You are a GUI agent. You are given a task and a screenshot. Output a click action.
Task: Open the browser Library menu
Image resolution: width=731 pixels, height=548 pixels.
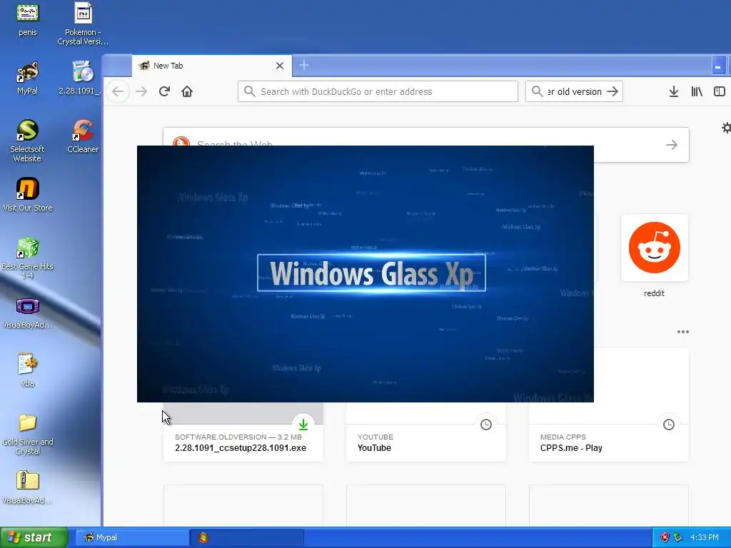tap(697, 91)
